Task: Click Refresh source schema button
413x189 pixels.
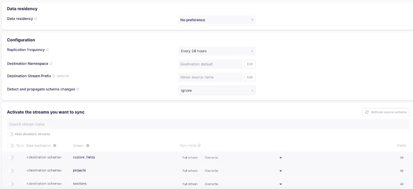Action: coord(386,112)
